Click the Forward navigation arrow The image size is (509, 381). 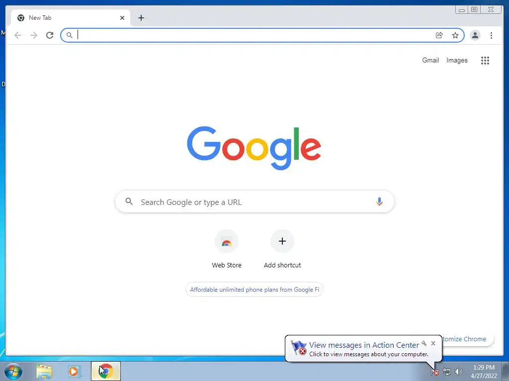(34, 35)
